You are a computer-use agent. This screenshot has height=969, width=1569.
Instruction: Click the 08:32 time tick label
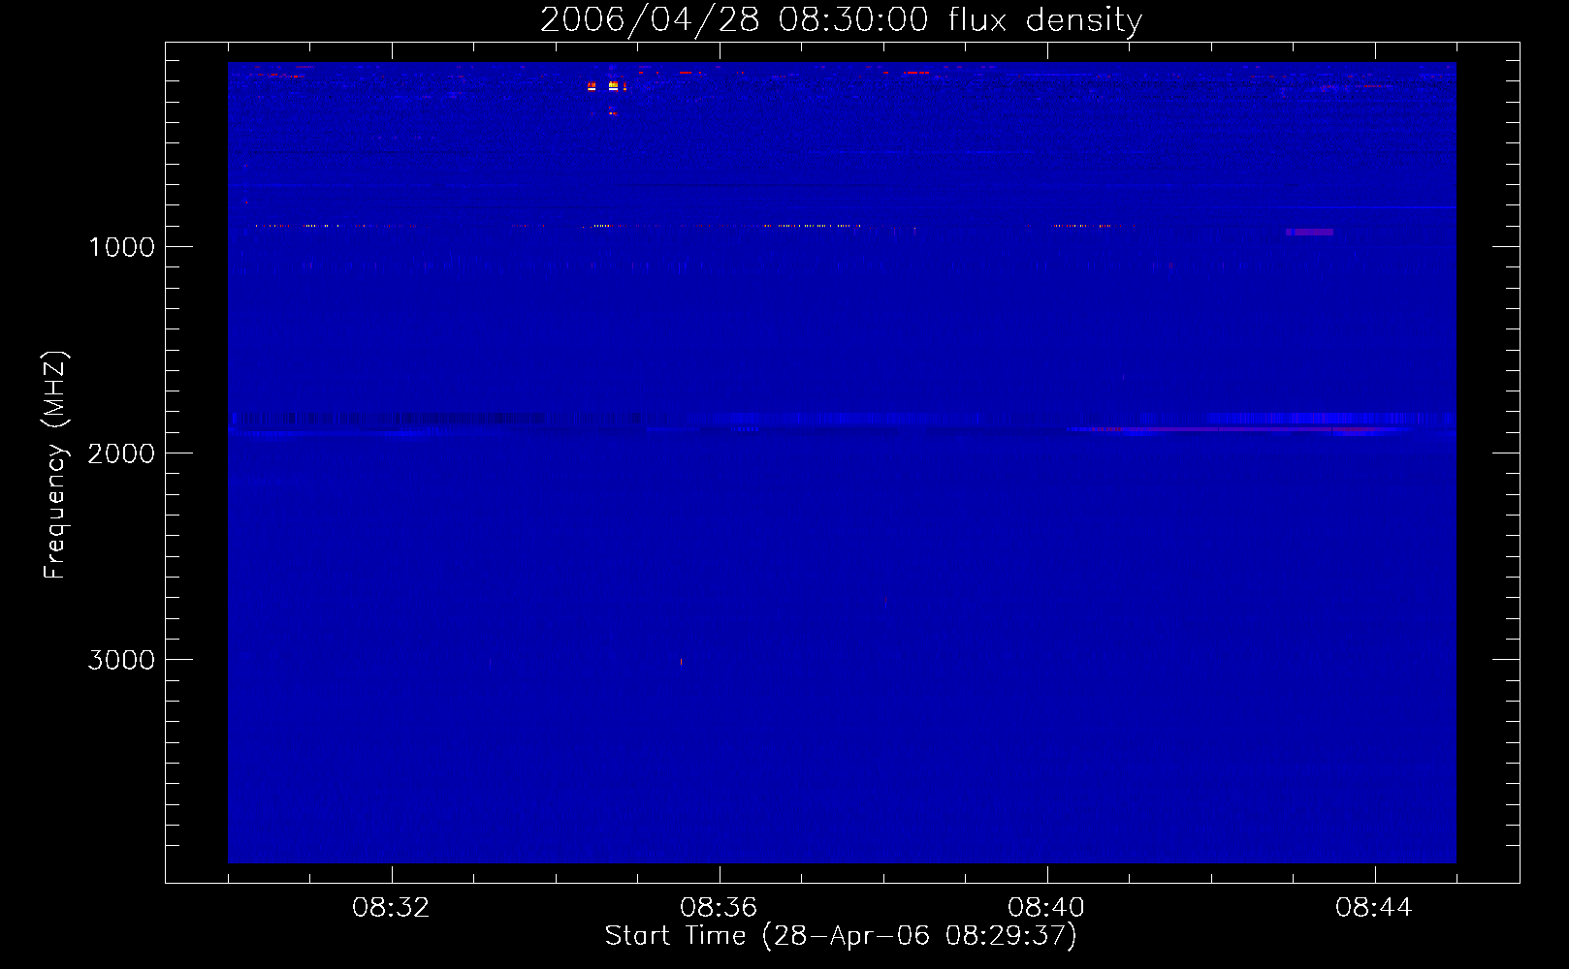391,908
